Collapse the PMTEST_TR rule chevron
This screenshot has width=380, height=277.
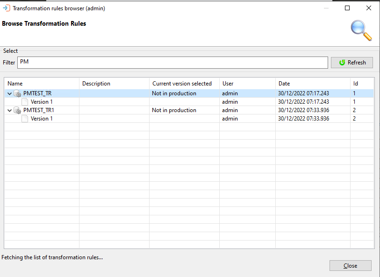pos(9,93)
